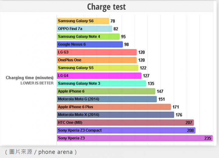Select the OPPO Find 7a bar
The image size is (219, 158).
coord(85,29)
